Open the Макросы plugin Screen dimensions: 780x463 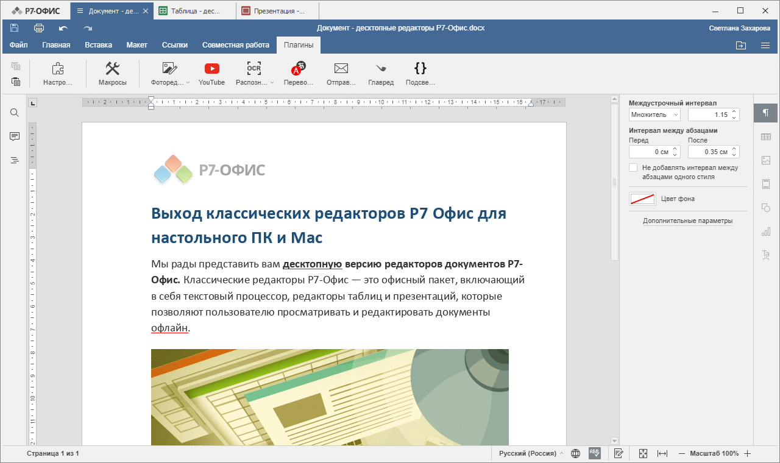point(113,74)
